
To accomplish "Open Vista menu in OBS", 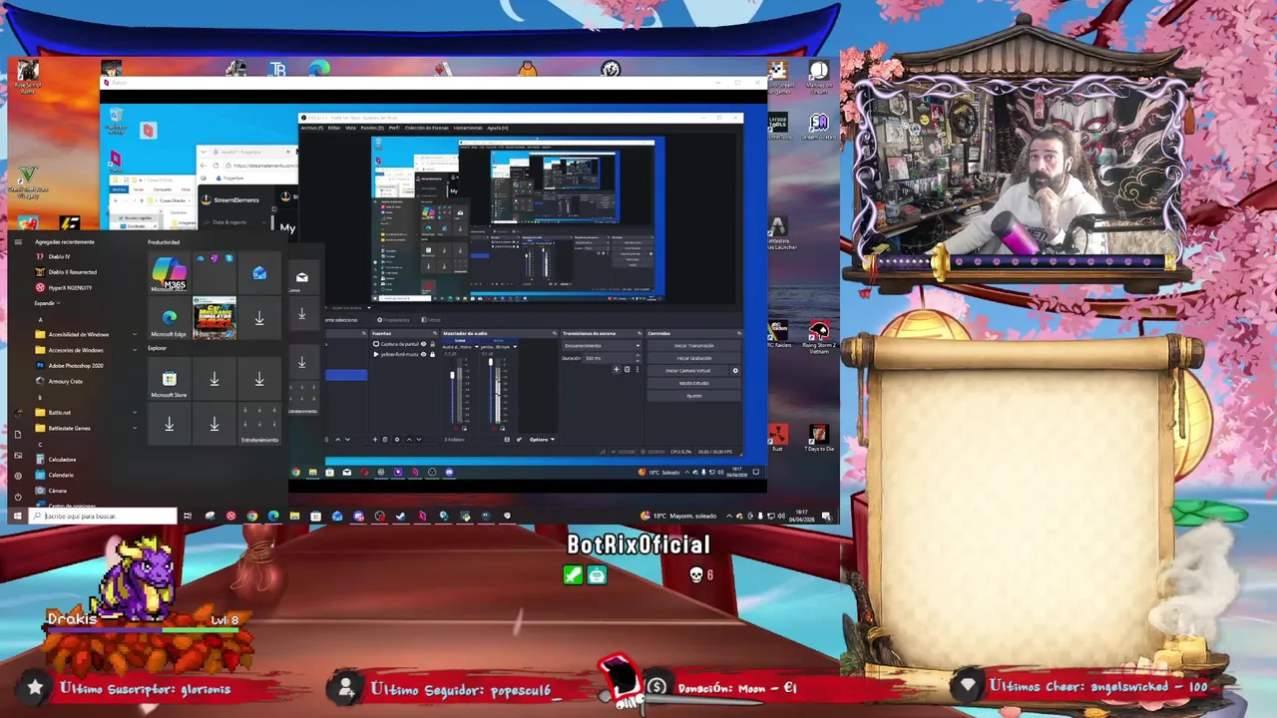I will 350,128.
